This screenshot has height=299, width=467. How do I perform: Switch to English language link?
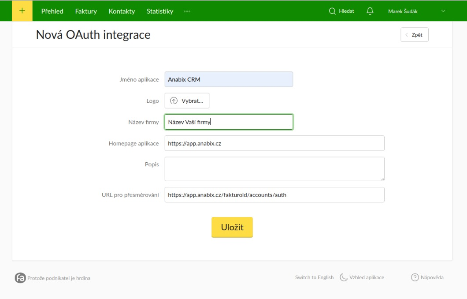coord(314,277)
